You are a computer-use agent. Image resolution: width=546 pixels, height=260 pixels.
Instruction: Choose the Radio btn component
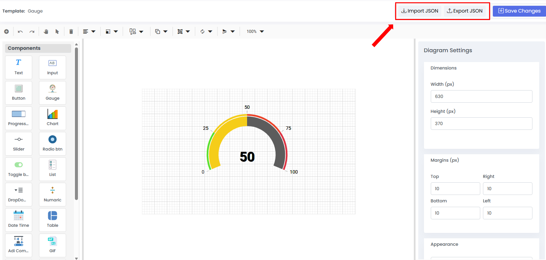pos(53,143)
